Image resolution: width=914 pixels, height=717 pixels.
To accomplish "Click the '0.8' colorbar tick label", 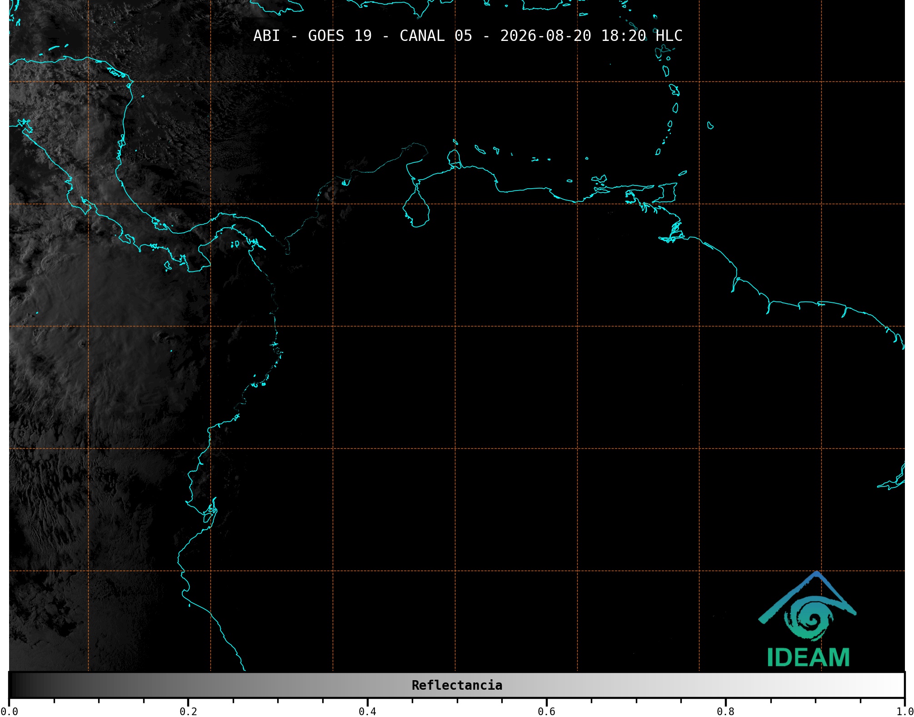I will click(x=725, y=712).
